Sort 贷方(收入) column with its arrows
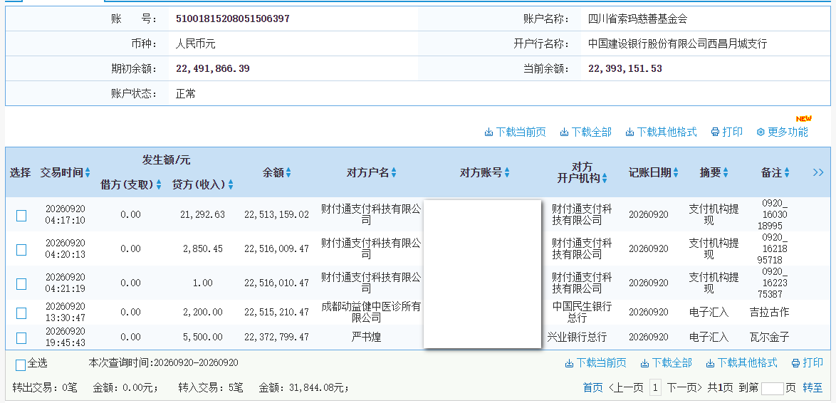Image resolution: width=836 pixels, height=403 pixels. click(230, 185)
